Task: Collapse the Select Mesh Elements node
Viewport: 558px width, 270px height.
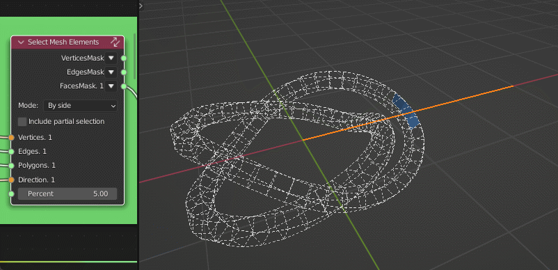Action: point(21,42)
